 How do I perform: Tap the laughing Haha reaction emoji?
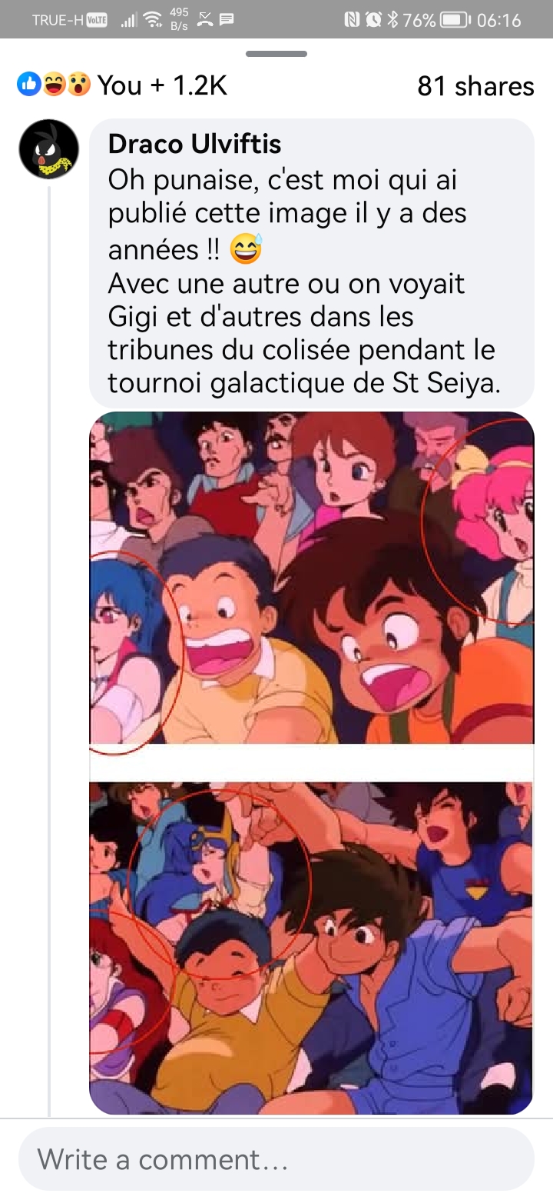point(53,85)
